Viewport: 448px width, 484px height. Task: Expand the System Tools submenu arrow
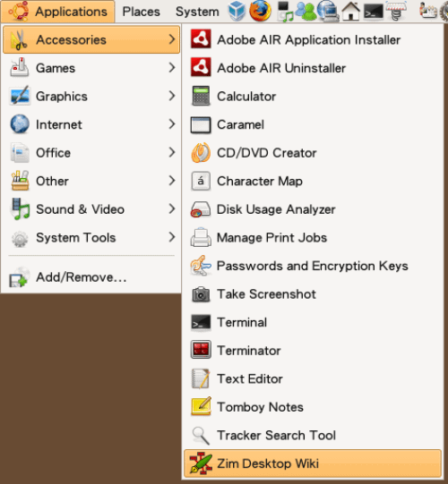pyautogui.click(x=172, y=237)
